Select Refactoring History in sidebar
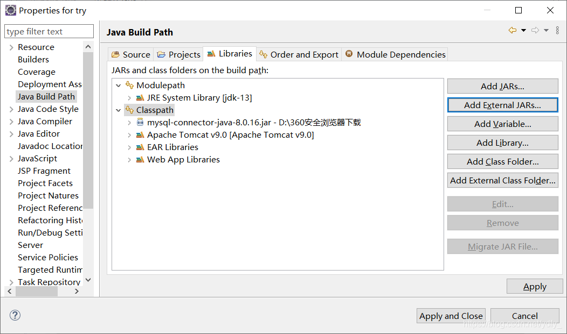 50,220
